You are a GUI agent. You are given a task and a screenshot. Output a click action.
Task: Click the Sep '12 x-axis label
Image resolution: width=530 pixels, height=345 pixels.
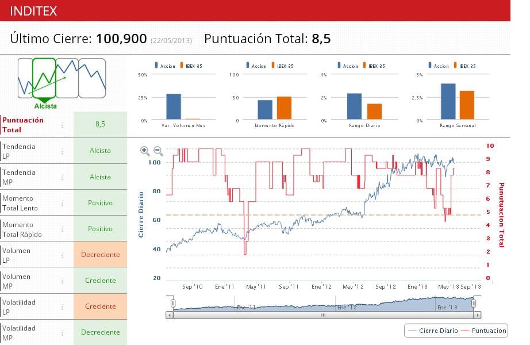click(x=385, y=286)
